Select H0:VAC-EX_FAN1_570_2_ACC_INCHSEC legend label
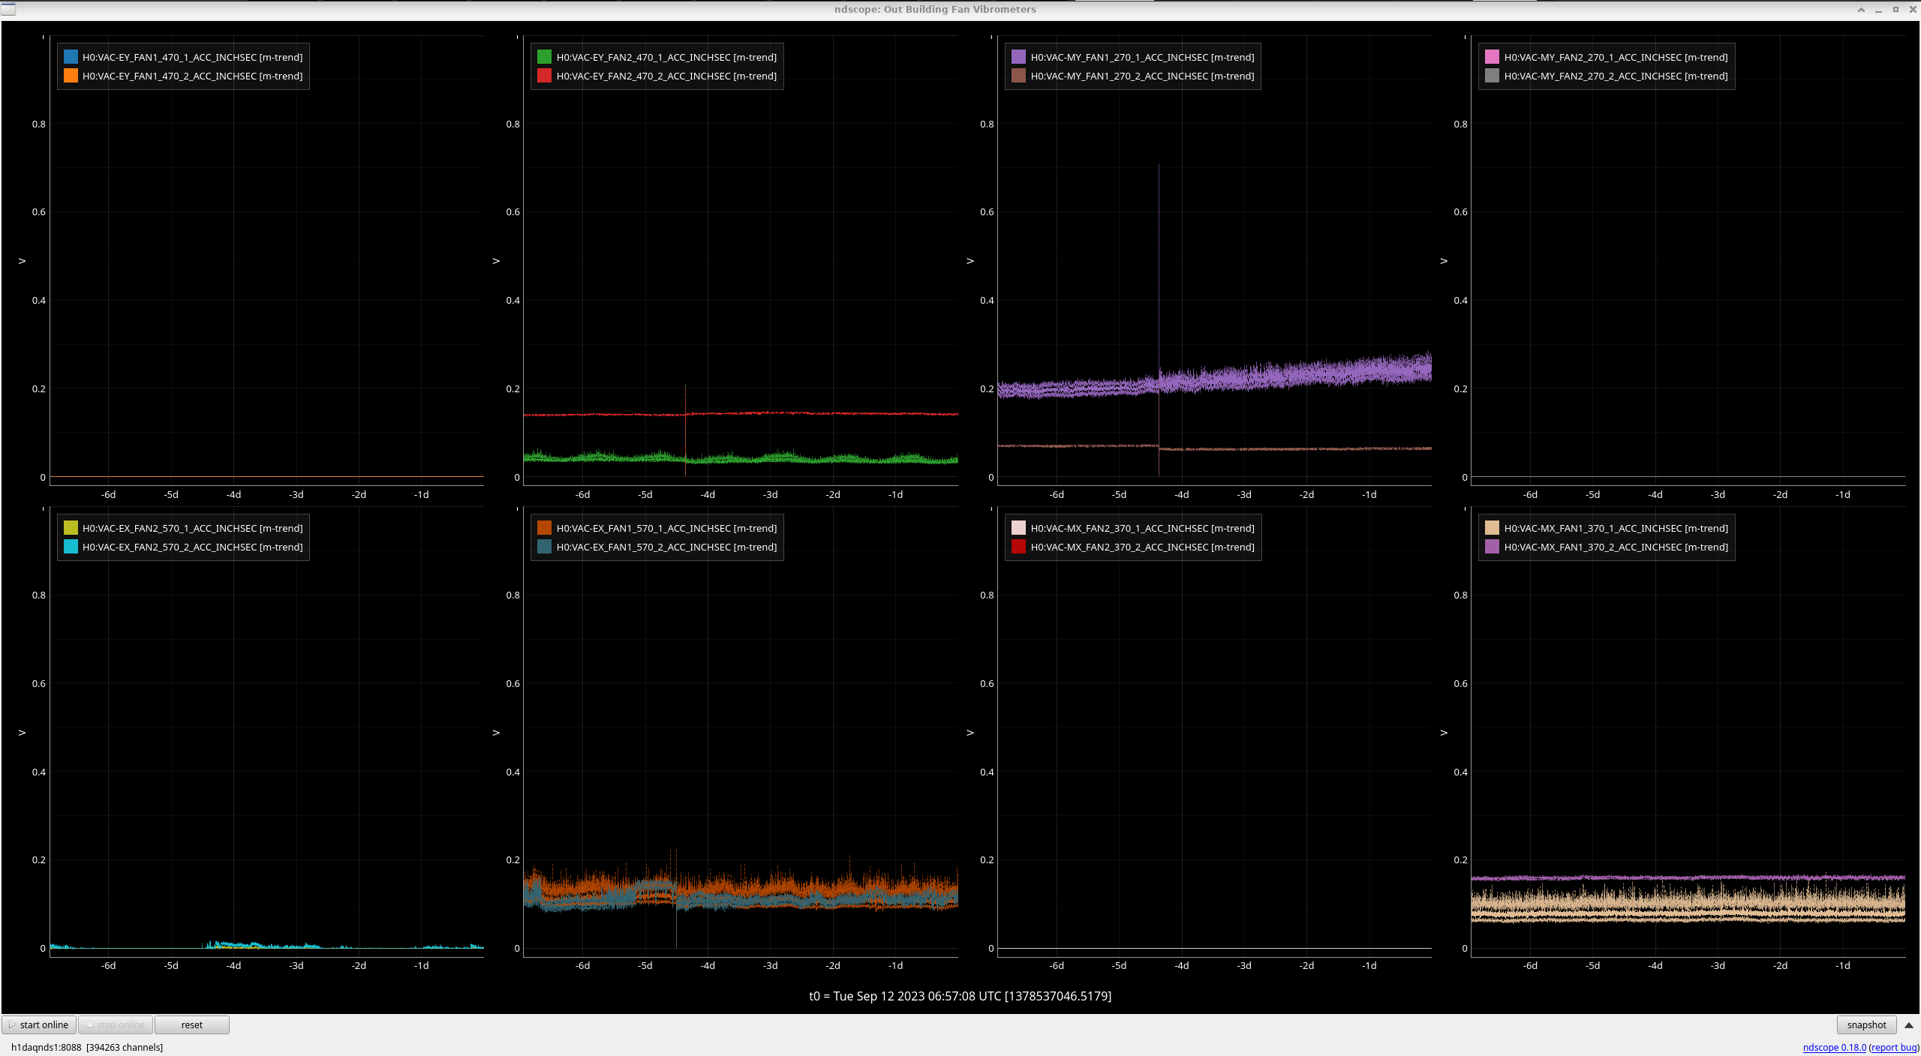 click(x=666, y=547)
